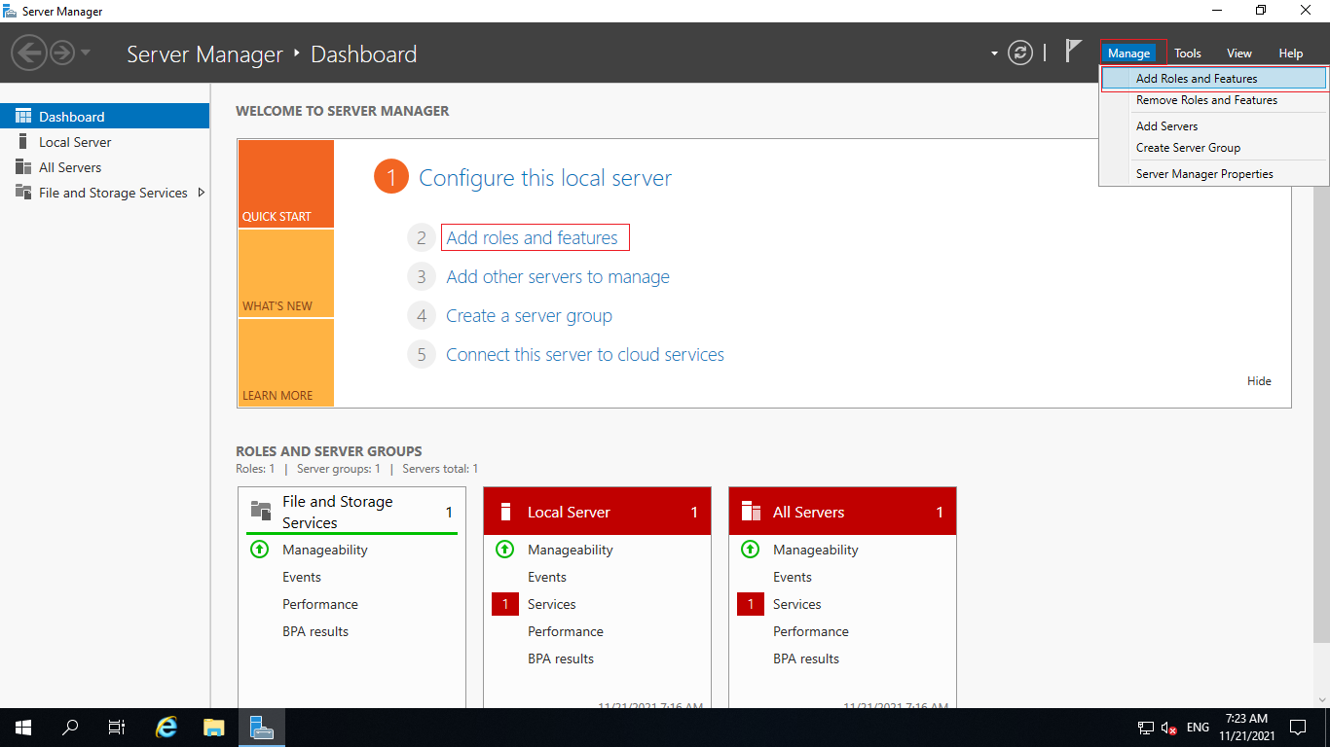Choose Remove Roles and Features
The width and height of the screenshot is (1330, 747).
point(1213,100)
